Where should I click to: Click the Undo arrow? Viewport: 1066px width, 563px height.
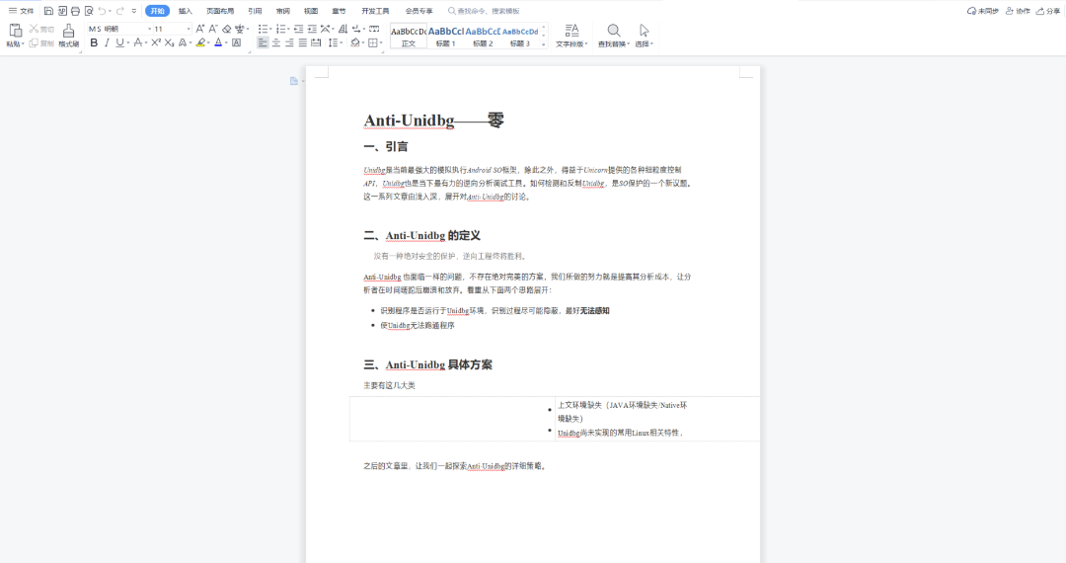102,11
